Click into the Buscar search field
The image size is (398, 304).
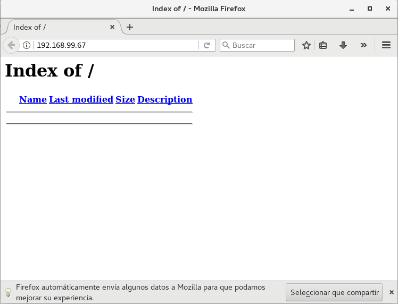coord(262,46)
